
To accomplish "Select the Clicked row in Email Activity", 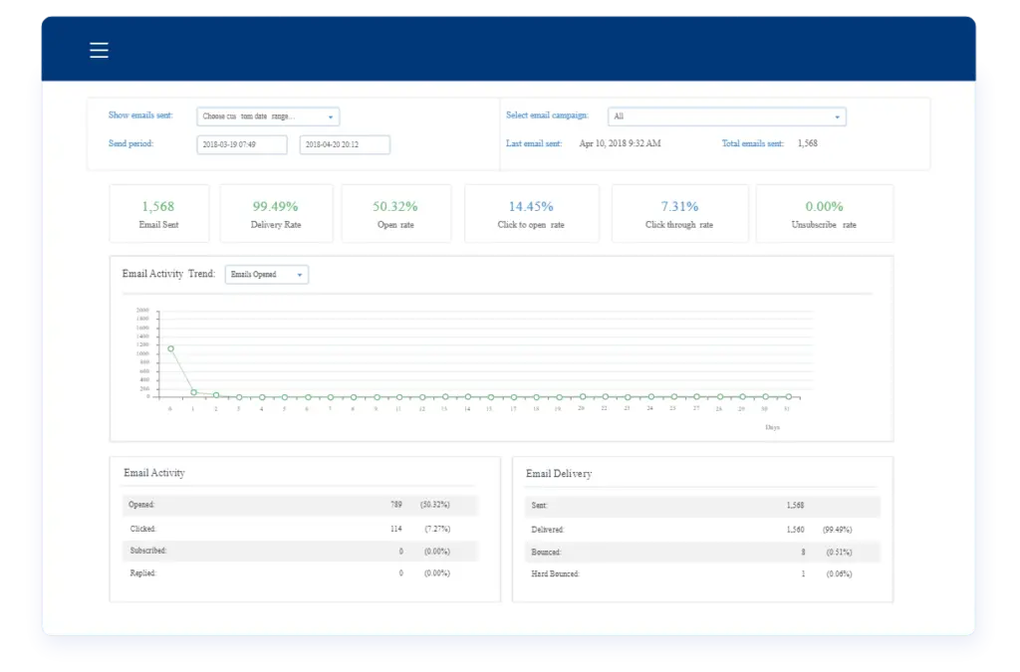I will click(300, 529).
